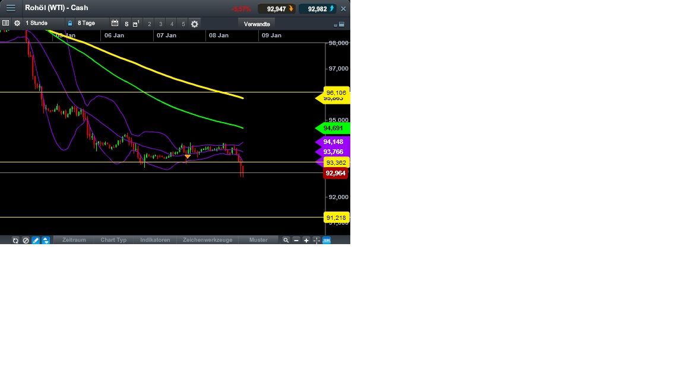684x384 pixels.
Task: Open the Muster menu
Action: pos(259,240)
